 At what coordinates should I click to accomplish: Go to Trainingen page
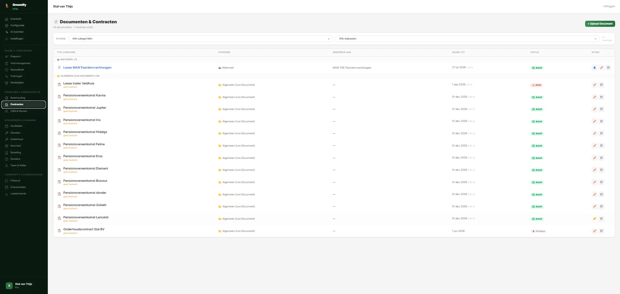tap(24, 76)
